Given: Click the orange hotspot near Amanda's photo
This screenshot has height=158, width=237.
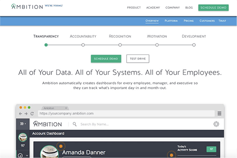Looking at the screenshot, I should pyautogui.click(x=61, y=146).
